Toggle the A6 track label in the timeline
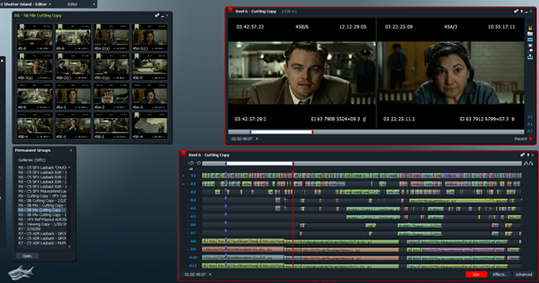Screen dimensions: 539x283 click(x=193, y=225)
